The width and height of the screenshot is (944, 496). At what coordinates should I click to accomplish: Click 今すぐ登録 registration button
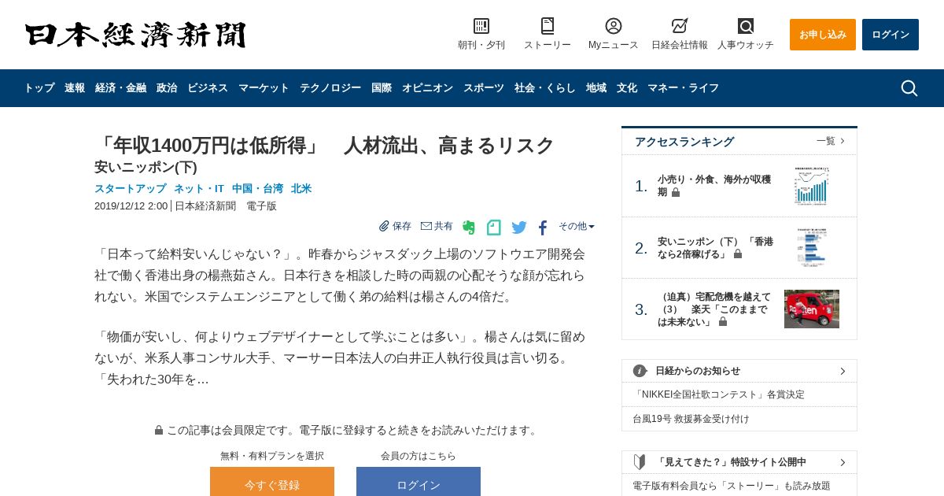tap(272, 482)
